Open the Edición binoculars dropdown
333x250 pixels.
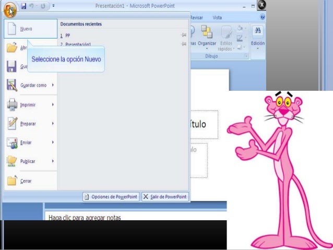coord(258,38)
